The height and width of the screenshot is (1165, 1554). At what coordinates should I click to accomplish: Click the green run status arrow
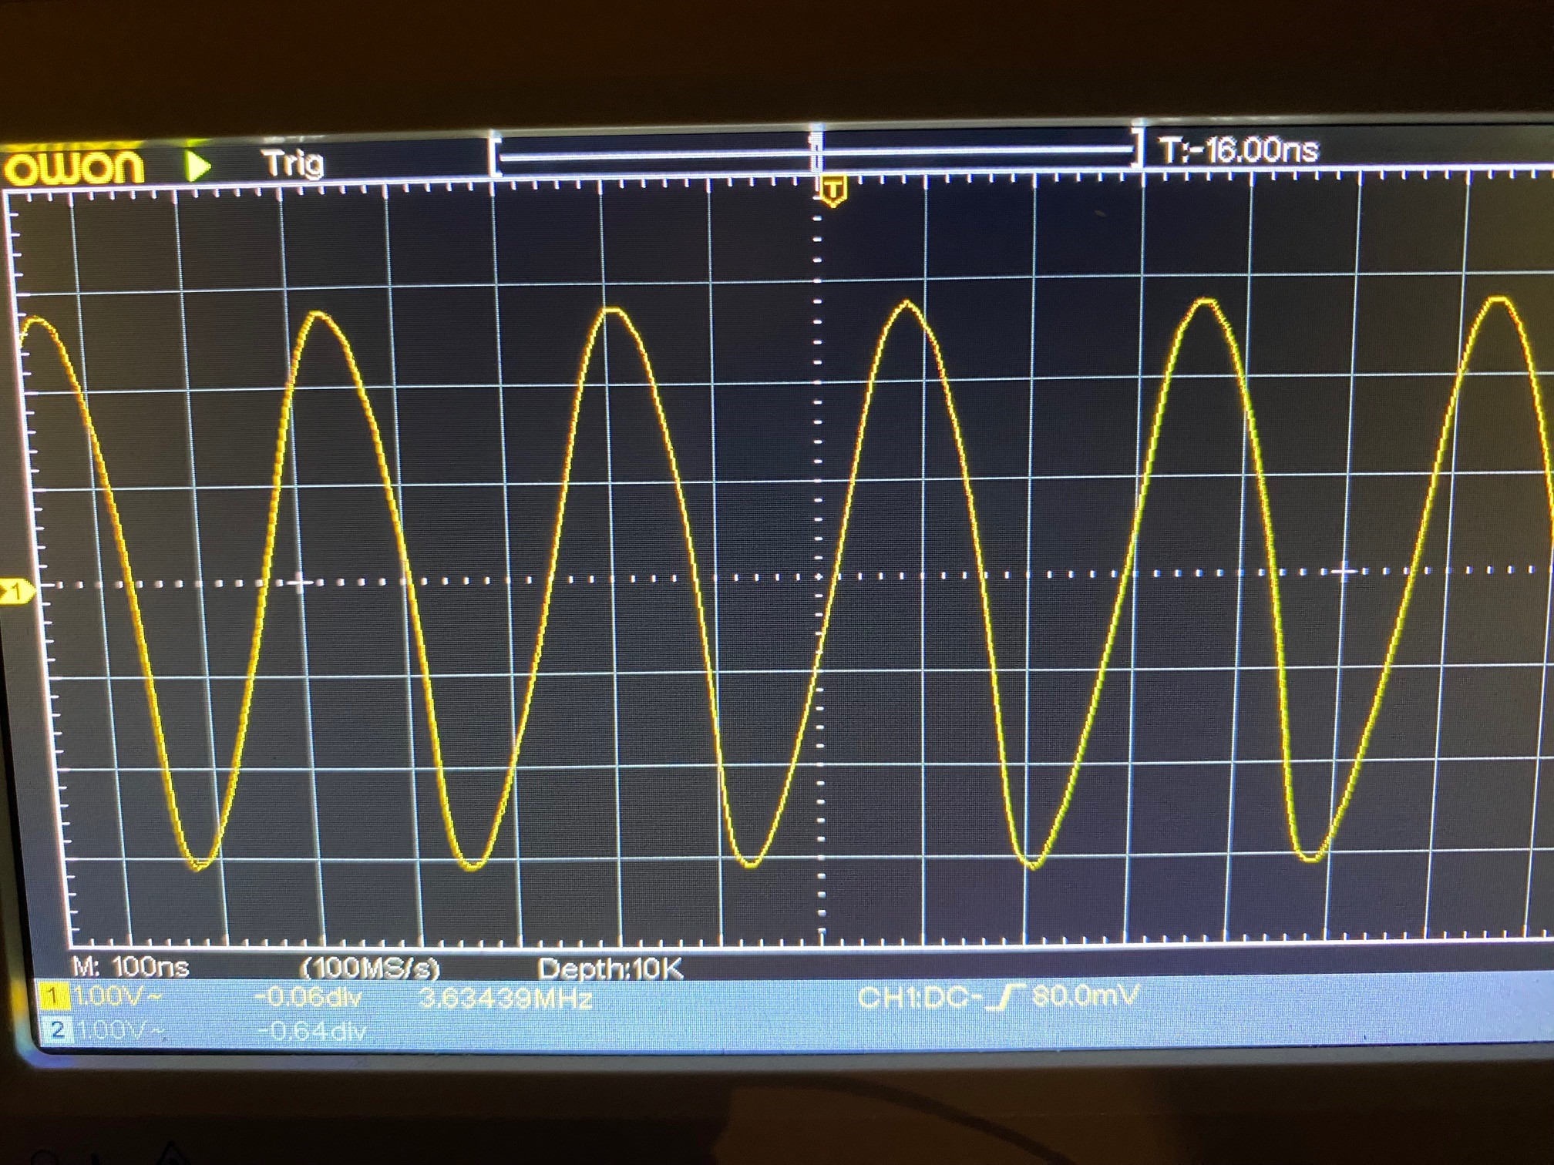pyautogui.click(x=199, y=166)
